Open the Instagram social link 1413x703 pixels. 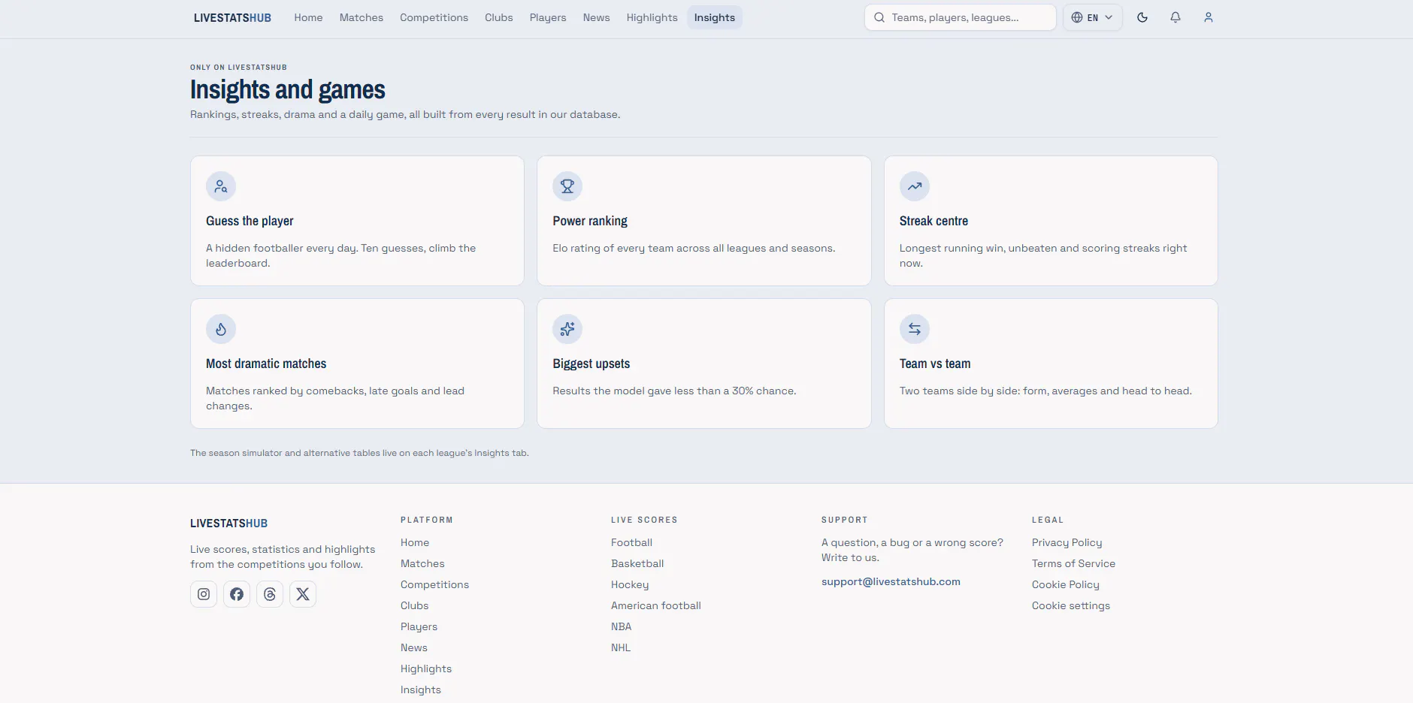tap(204, 594)
